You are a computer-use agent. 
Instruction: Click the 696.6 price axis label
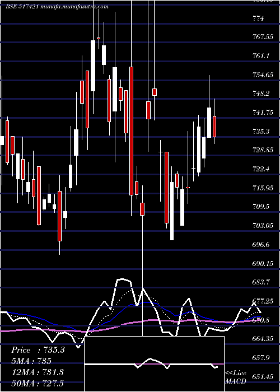pos(260,245)
